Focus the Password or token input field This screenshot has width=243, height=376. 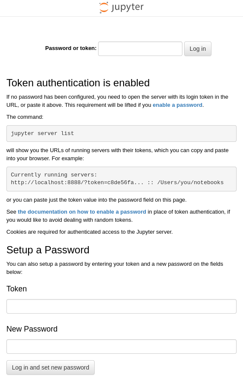pos(140,49)
